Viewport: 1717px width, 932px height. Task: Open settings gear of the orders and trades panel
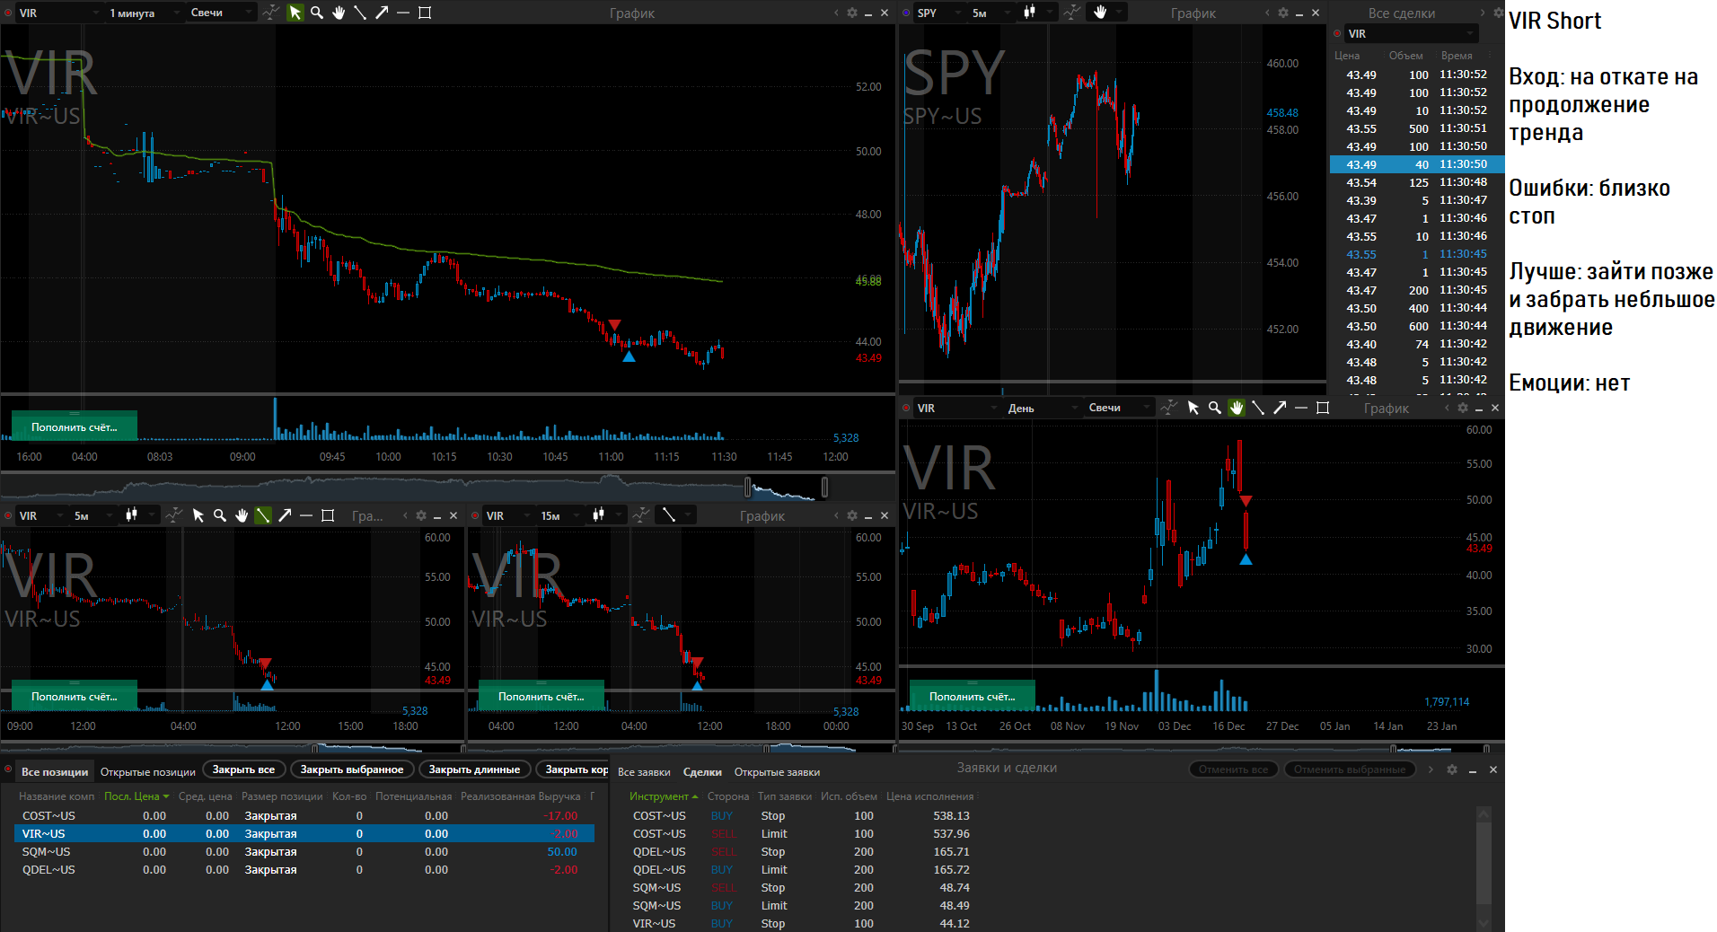pos(1452,769)
